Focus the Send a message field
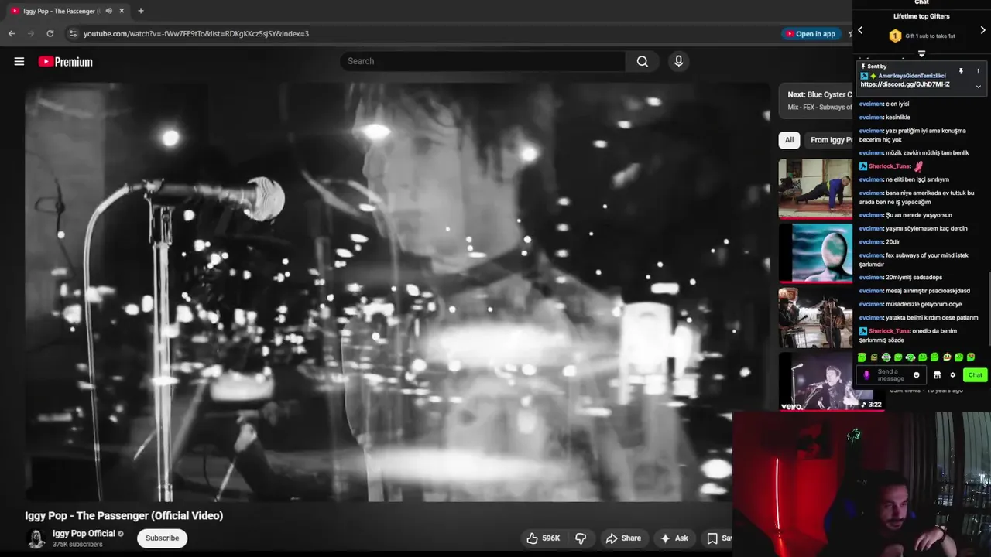 pos(891,375)
